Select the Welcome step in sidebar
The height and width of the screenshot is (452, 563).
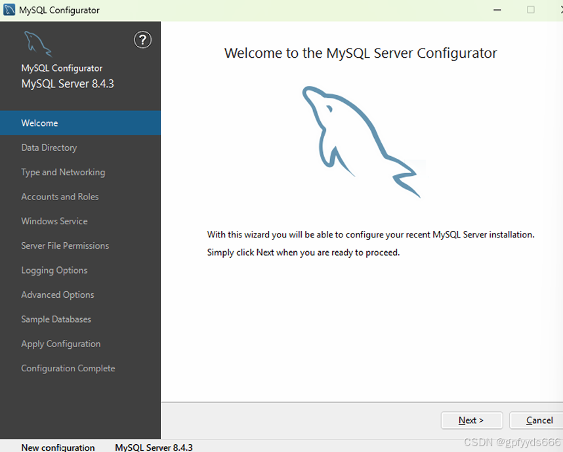[80, 123]
